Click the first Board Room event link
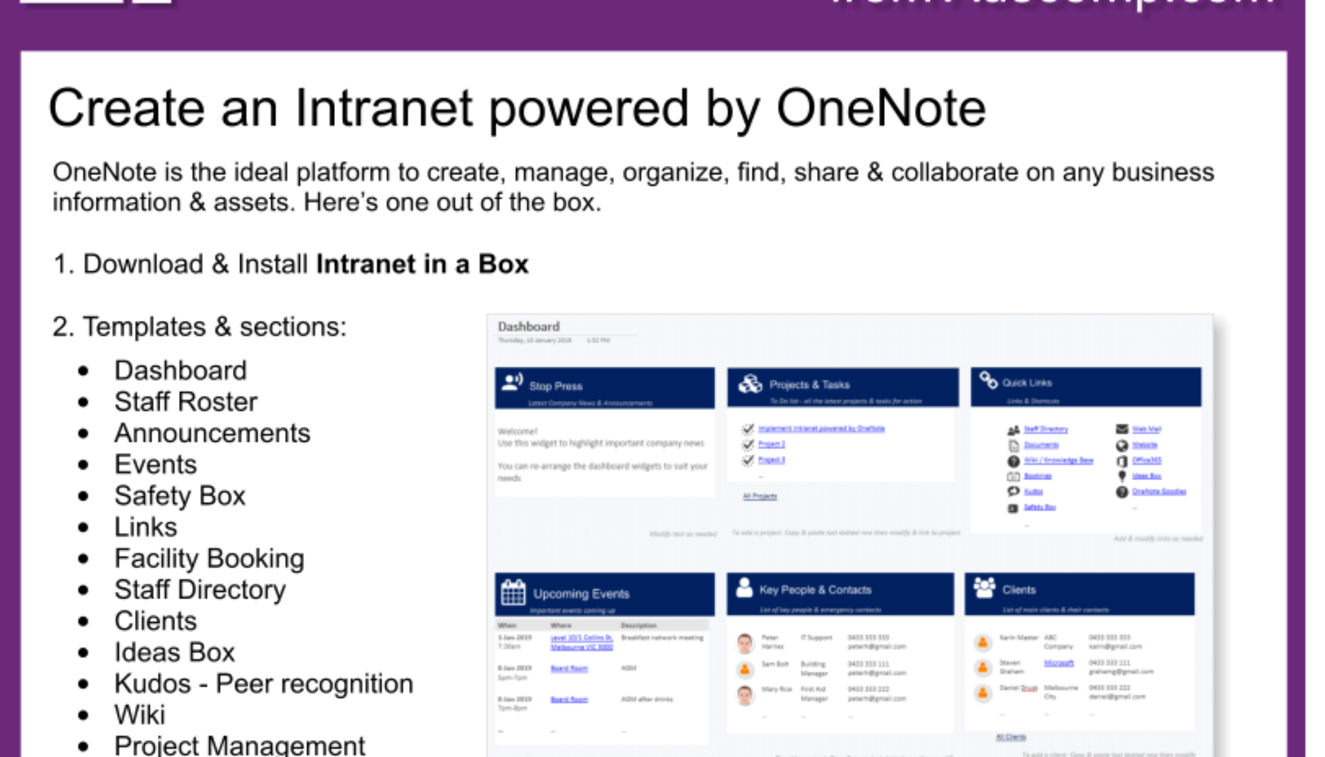The image size is (1325, 757). coord(568,669)
